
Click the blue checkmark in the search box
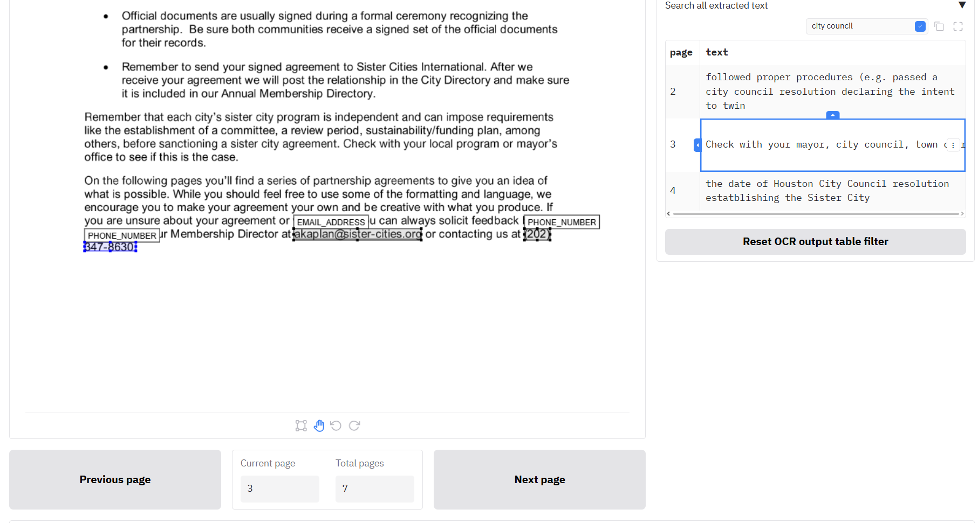920,26
